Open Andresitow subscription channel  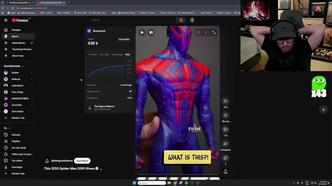pyautogui.click(x=18, y=86)
